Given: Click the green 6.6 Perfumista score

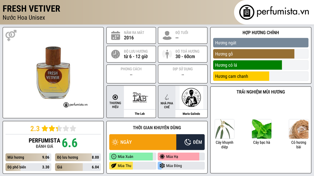Looking at the screenshot, I should 70,143.
